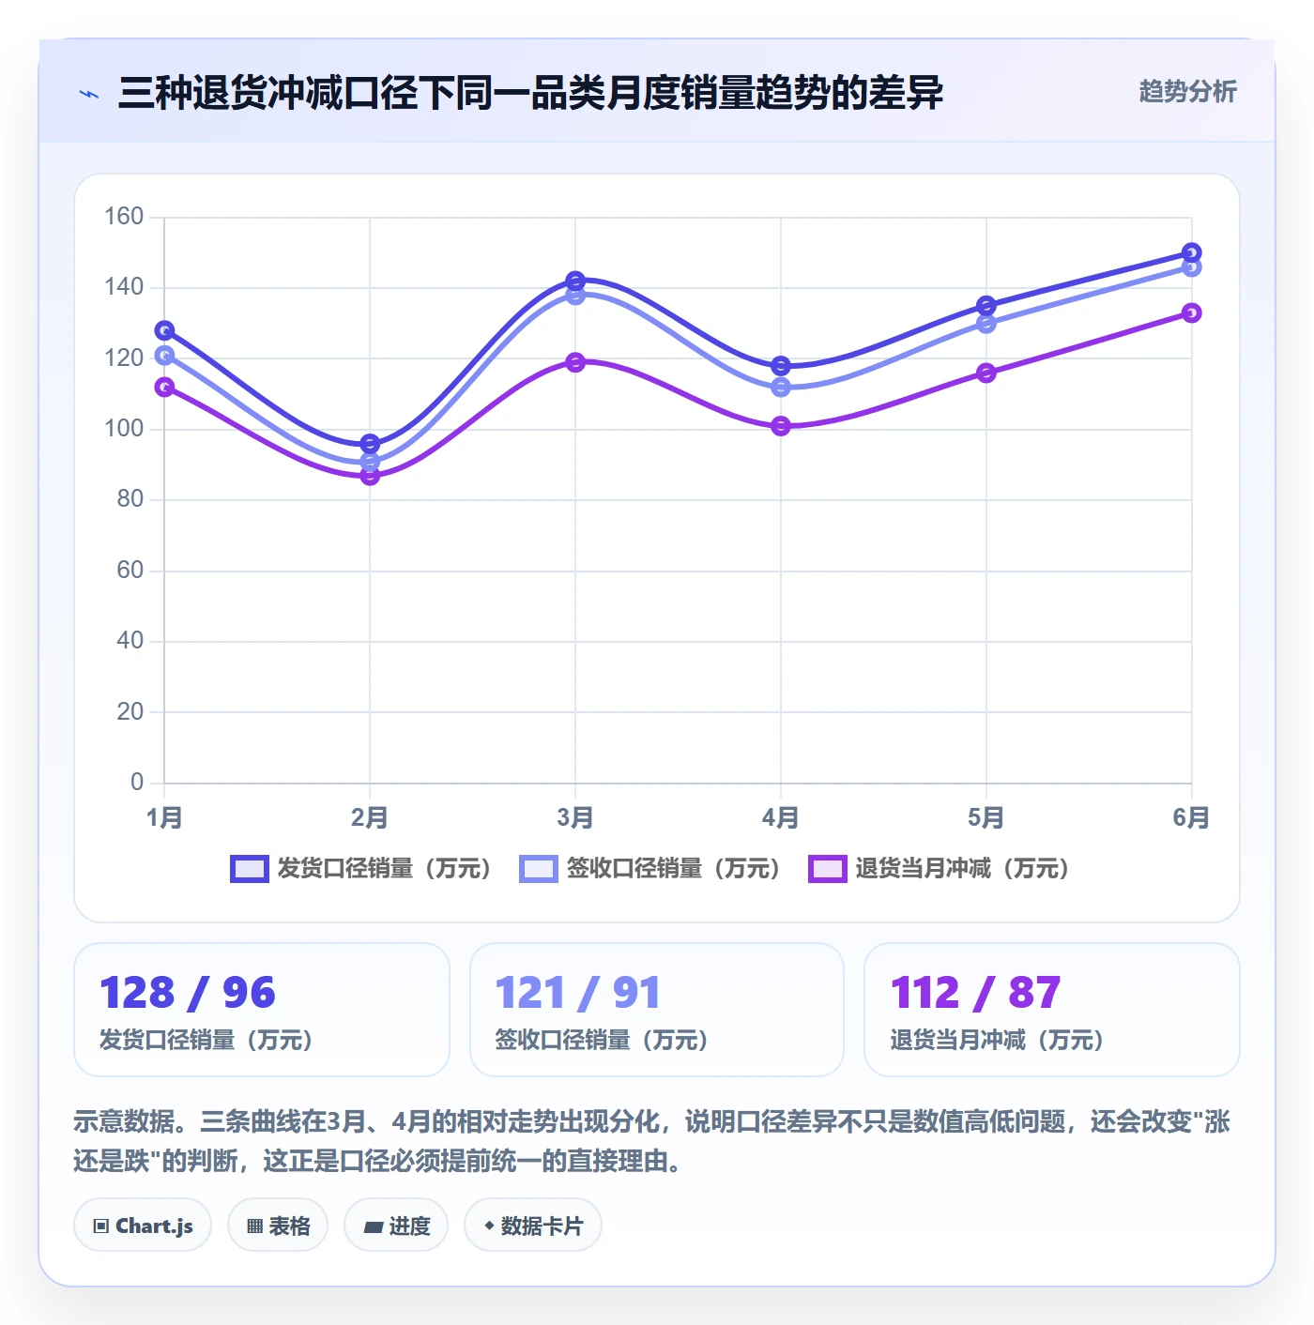1314x1325 pixels.
Task: Click the 2月 x-axis label
Action: click(x=370, y=817)
